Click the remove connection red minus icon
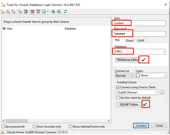 pos(13,12)
